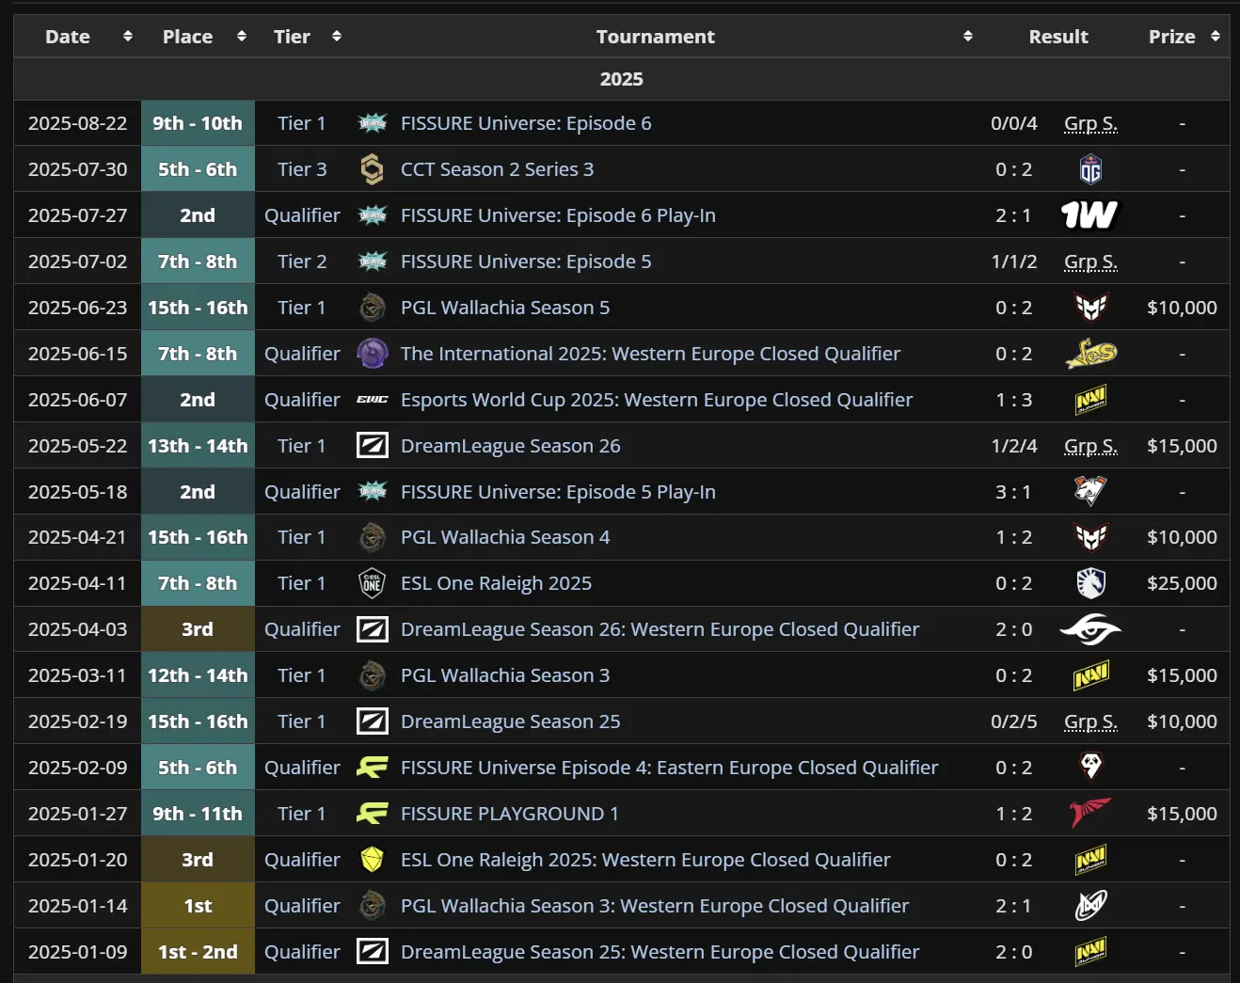Click the NAVI Junior logo in Esports World Cup row
This screenshot has height=983, width=1240.
point(1090,400)
